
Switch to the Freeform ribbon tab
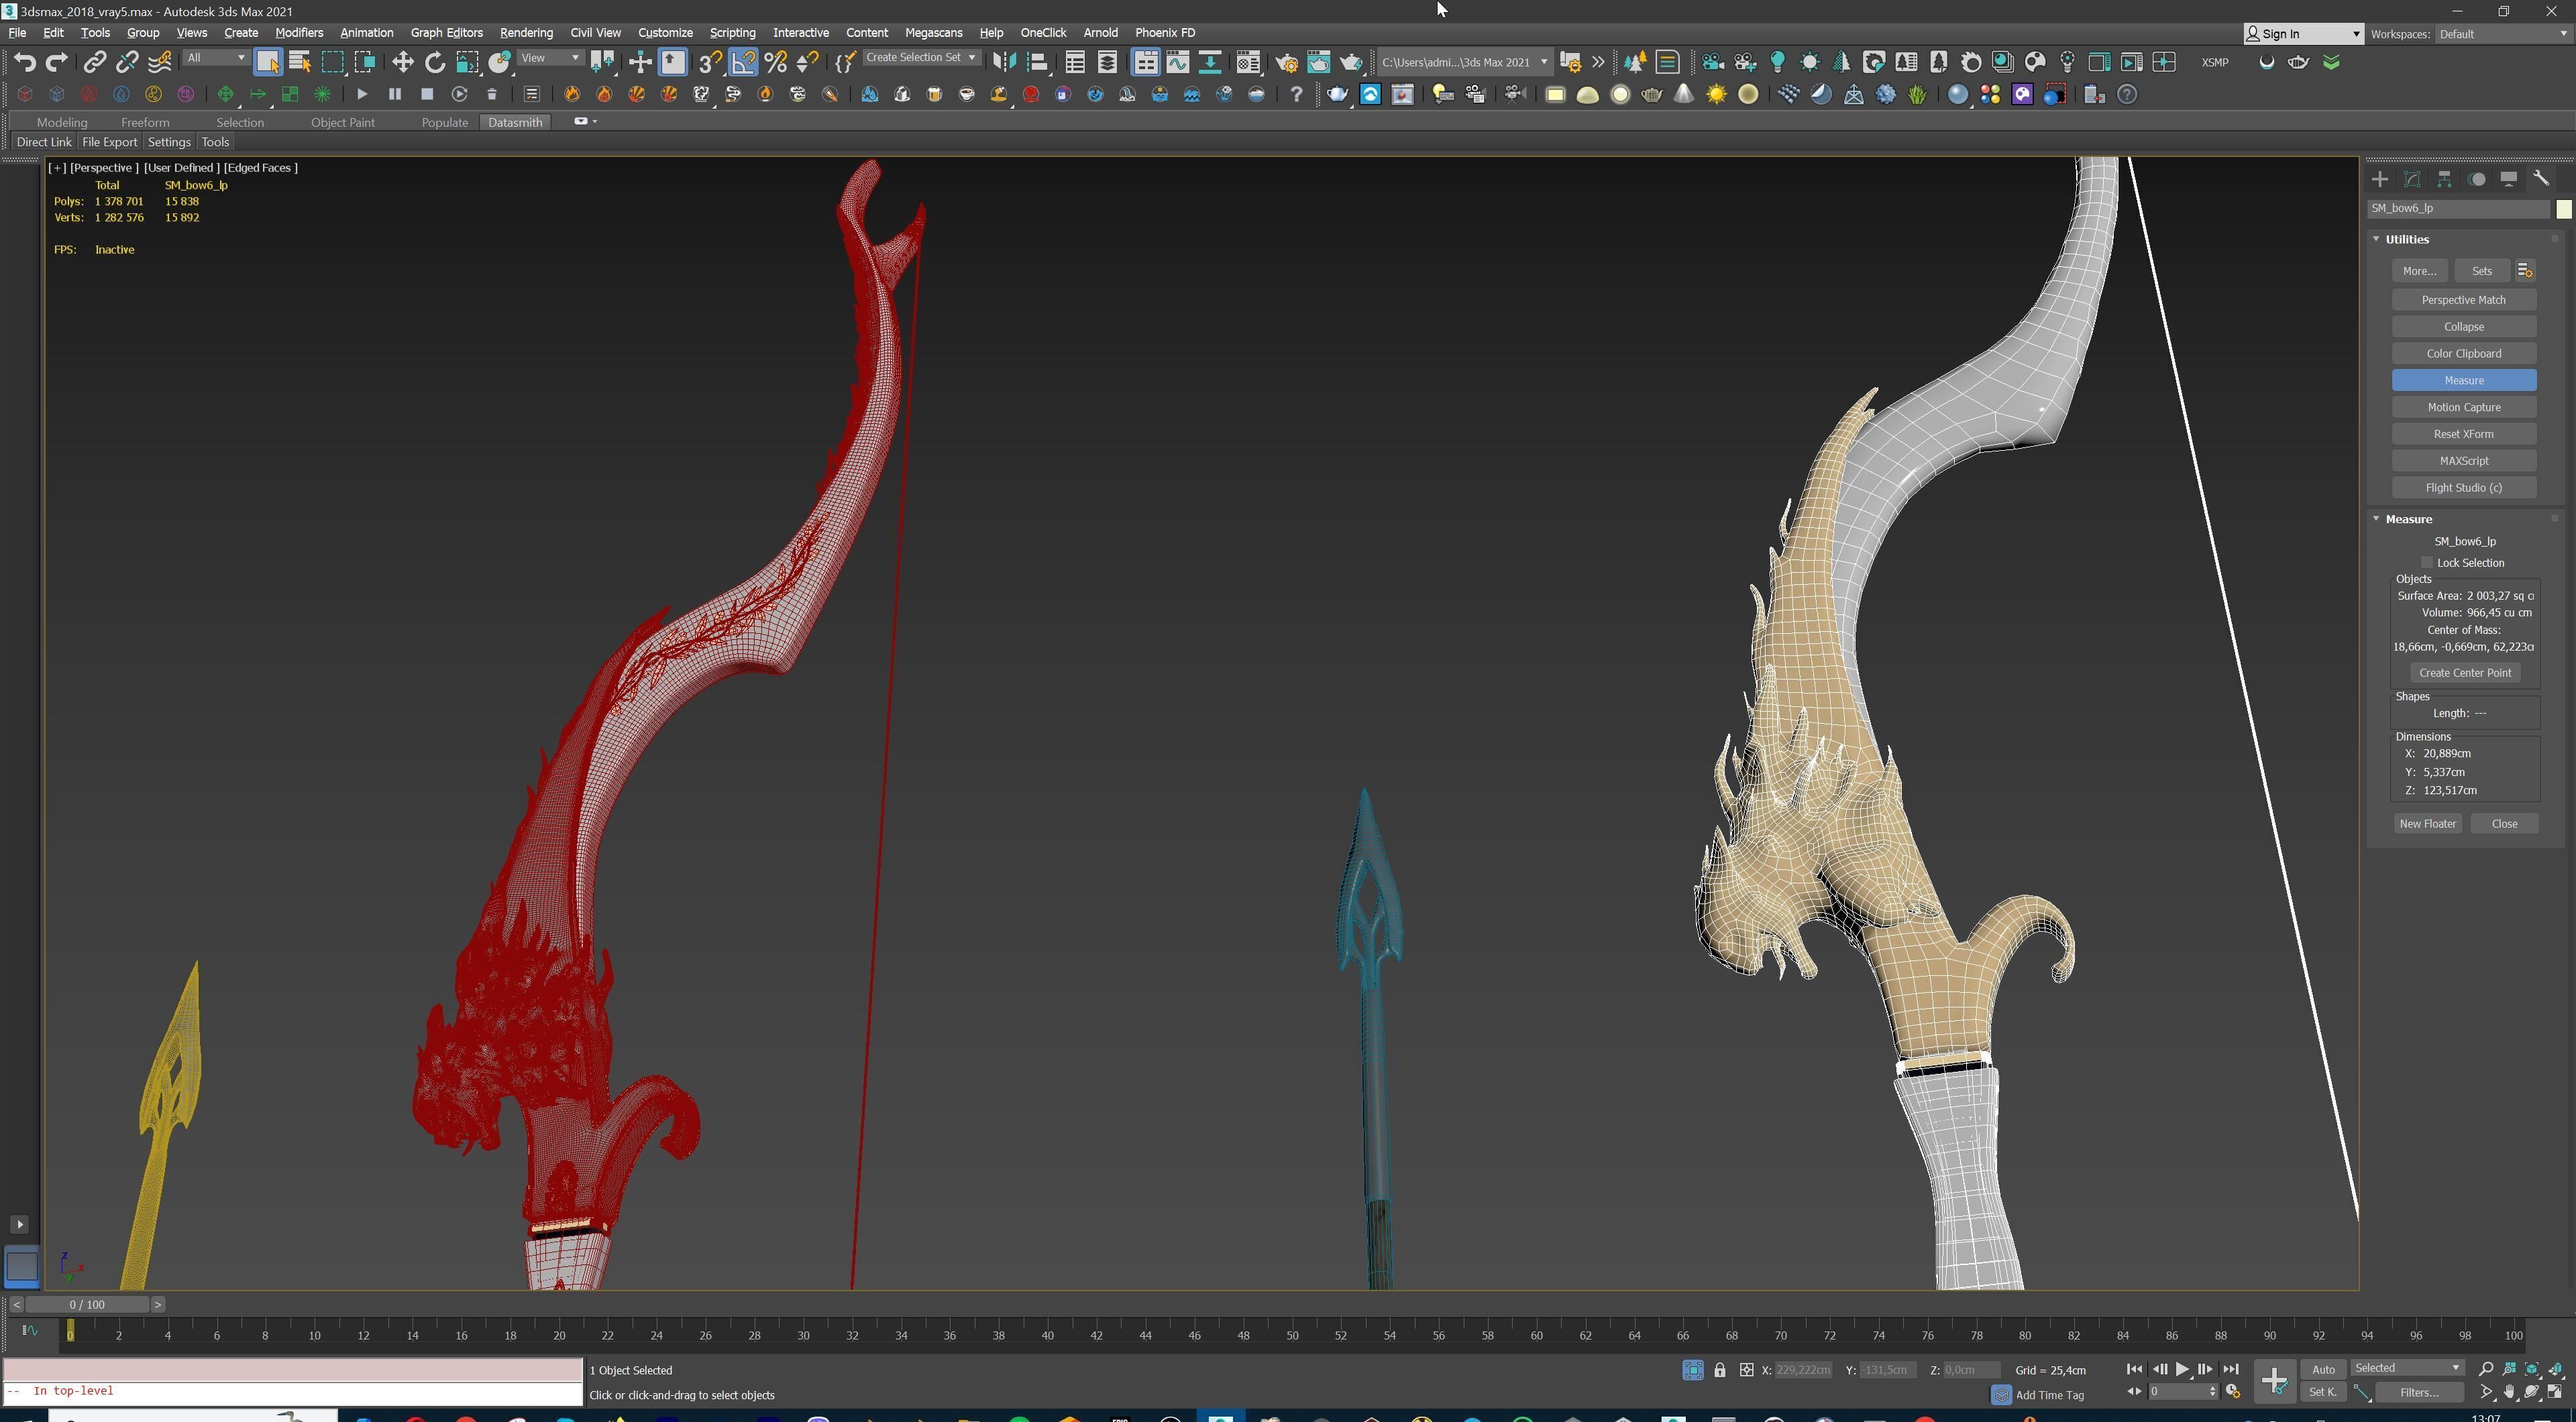(x=145, y=122)
